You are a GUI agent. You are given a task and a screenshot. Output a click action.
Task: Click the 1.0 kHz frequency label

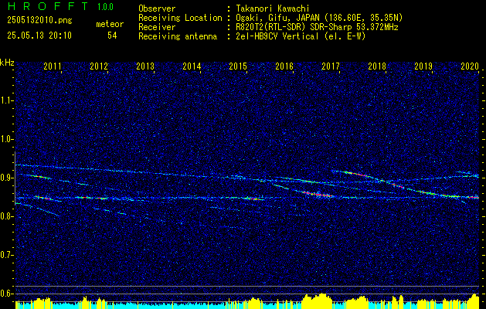(x=6, y=140)
